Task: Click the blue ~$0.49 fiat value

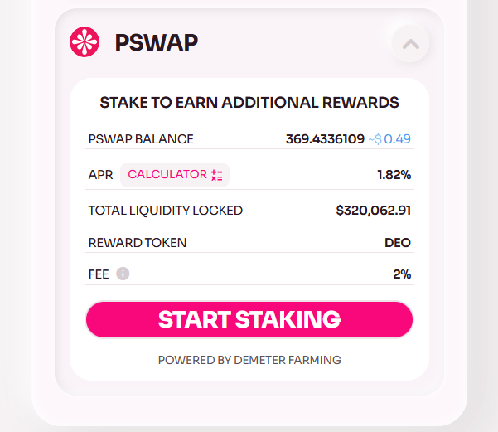Action: pyautogui.click(x=389, y=139)
